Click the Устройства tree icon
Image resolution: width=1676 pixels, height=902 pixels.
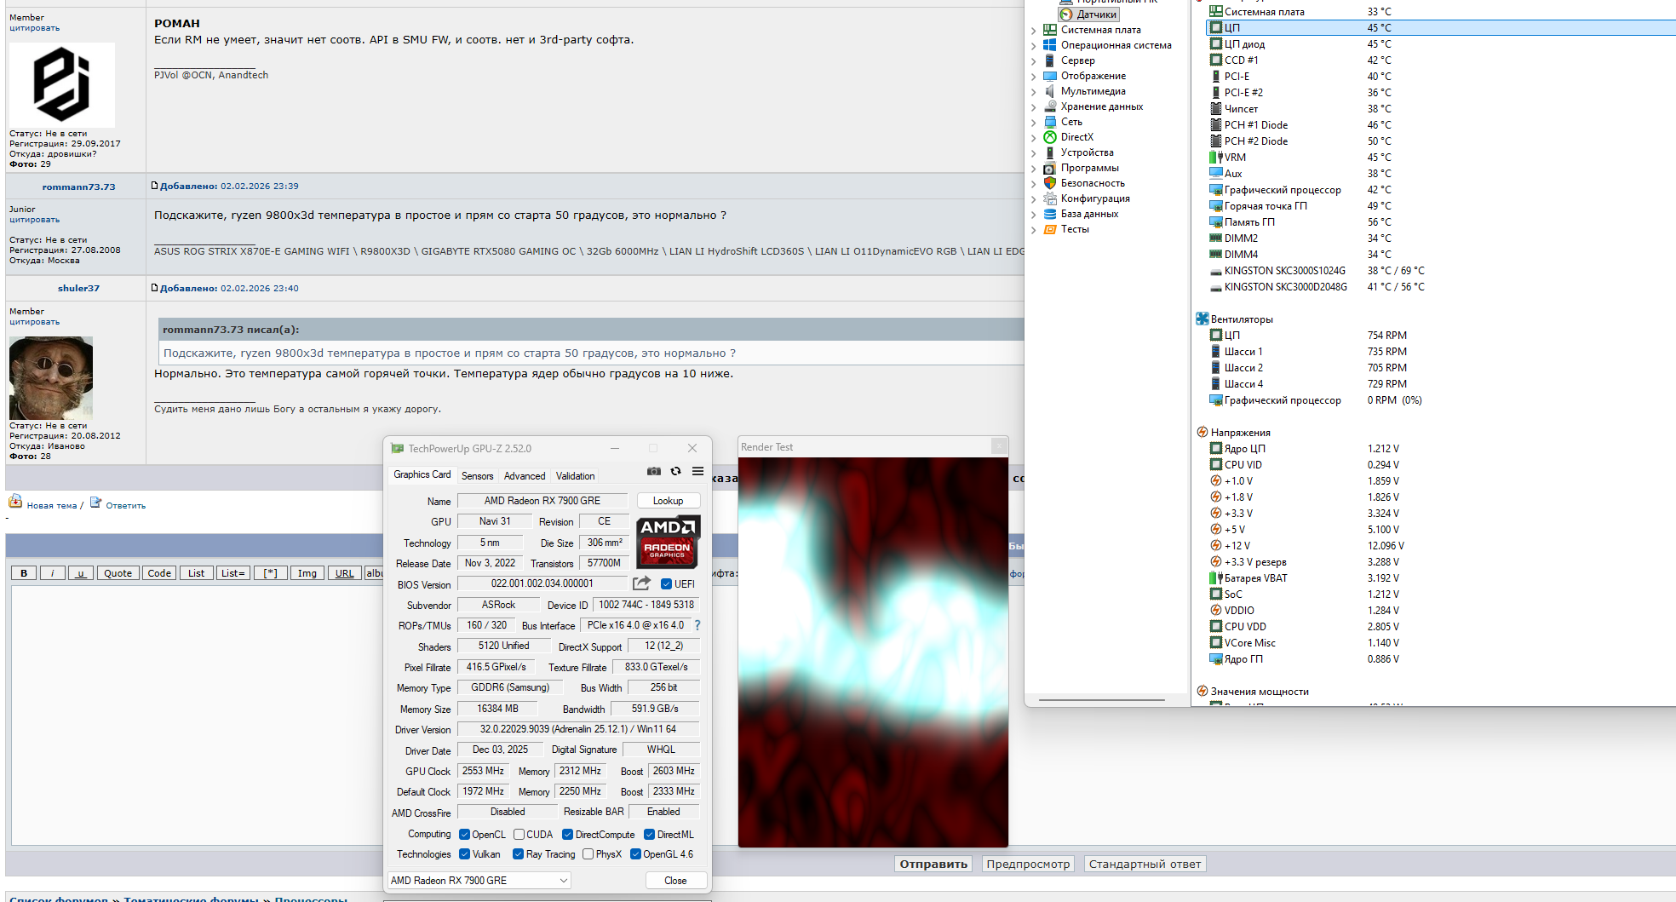(1050, 152)
